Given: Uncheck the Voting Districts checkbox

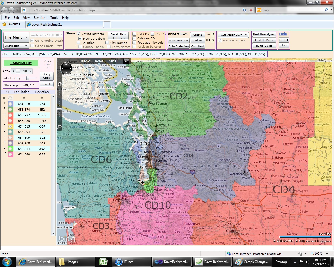Looking at the screenshot, I should click(x=79, y=34).
